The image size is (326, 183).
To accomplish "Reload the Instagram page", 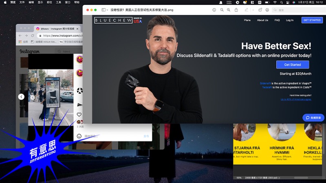I will pyautogui.click(x=33, y=36).
